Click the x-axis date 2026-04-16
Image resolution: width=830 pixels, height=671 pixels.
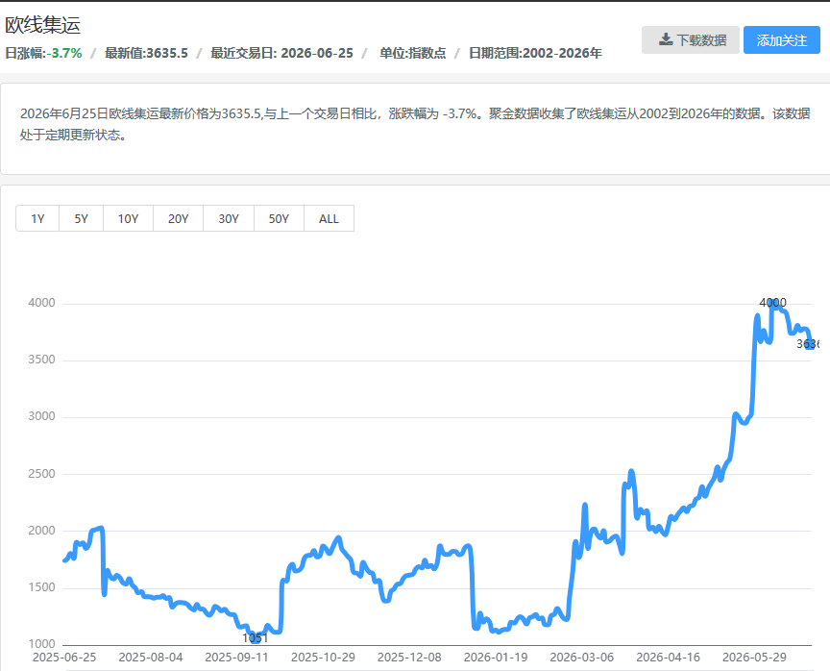point(668,658)
